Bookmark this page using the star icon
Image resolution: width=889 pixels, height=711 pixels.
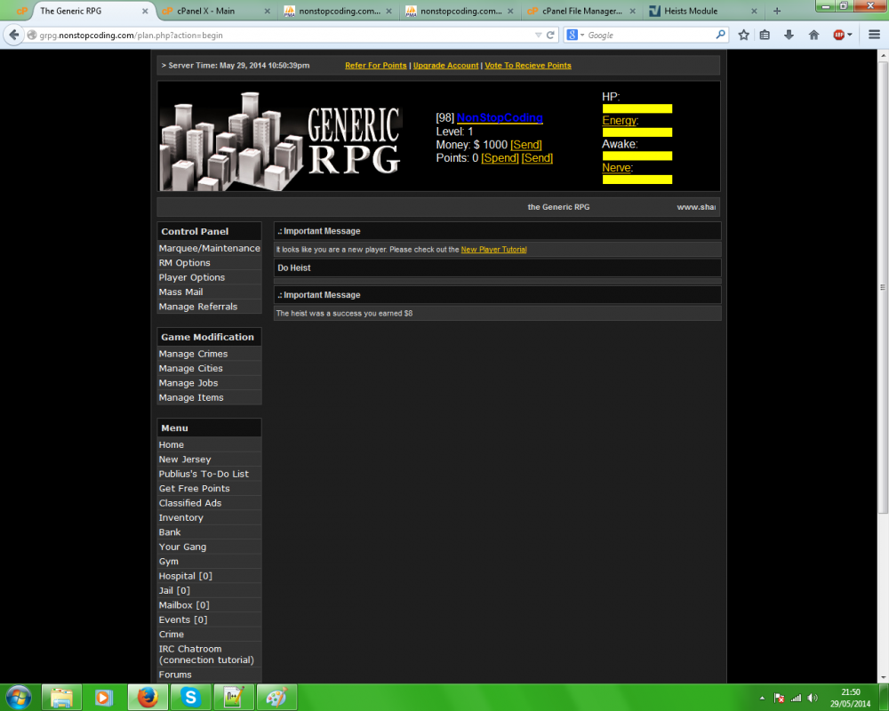point(743,35)
